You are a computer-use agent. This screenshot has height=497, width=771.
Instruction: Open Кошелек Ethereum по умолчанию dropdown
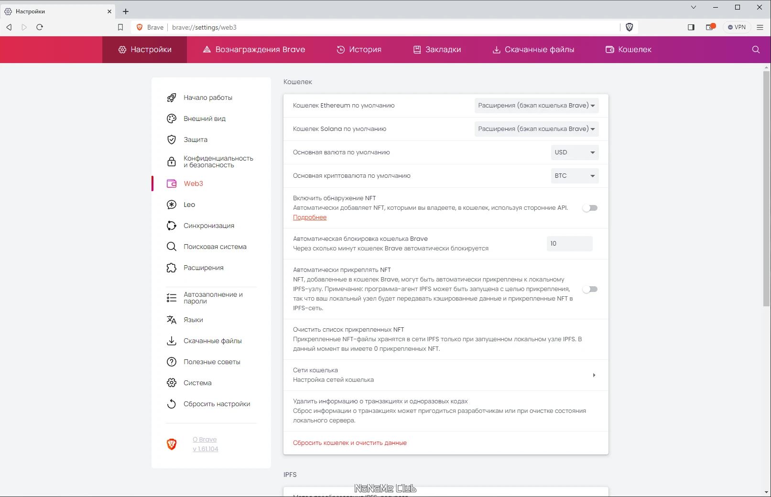click(536, 106)
